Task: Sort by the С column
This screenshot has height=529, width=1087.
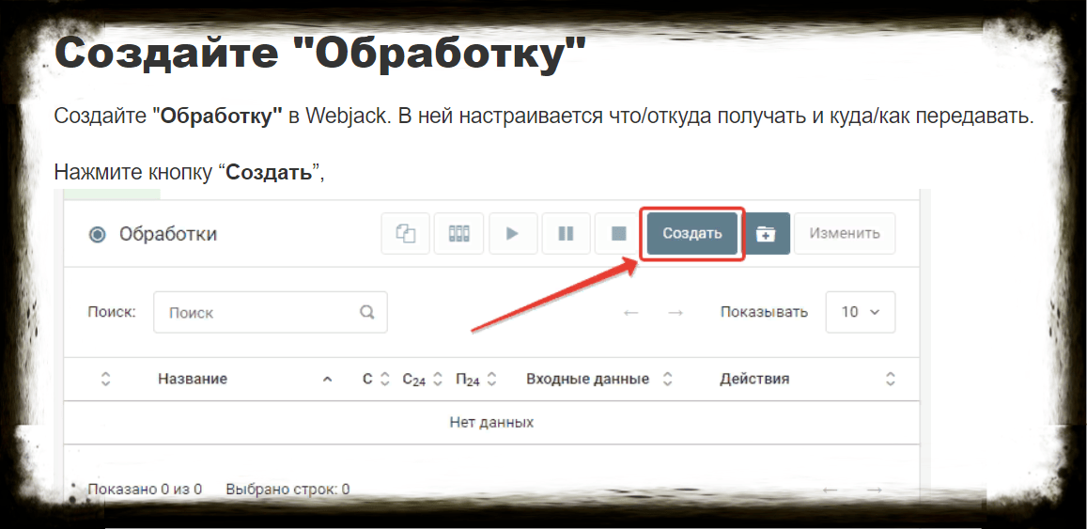Action: (x=377, y=380)
